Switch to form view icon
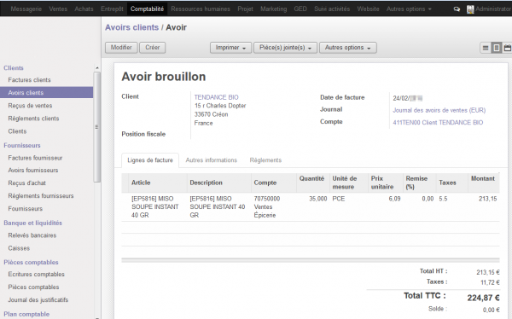Image resolution: width=512 pixels, height=319 pixels. click(497, 48)
